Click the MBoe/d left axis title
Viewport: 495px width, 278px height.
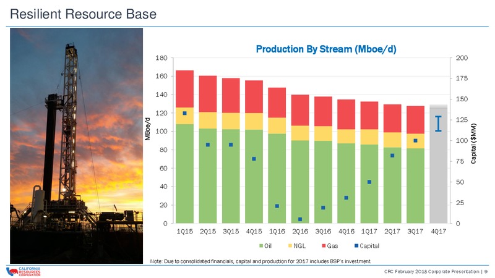coord(147,129)
